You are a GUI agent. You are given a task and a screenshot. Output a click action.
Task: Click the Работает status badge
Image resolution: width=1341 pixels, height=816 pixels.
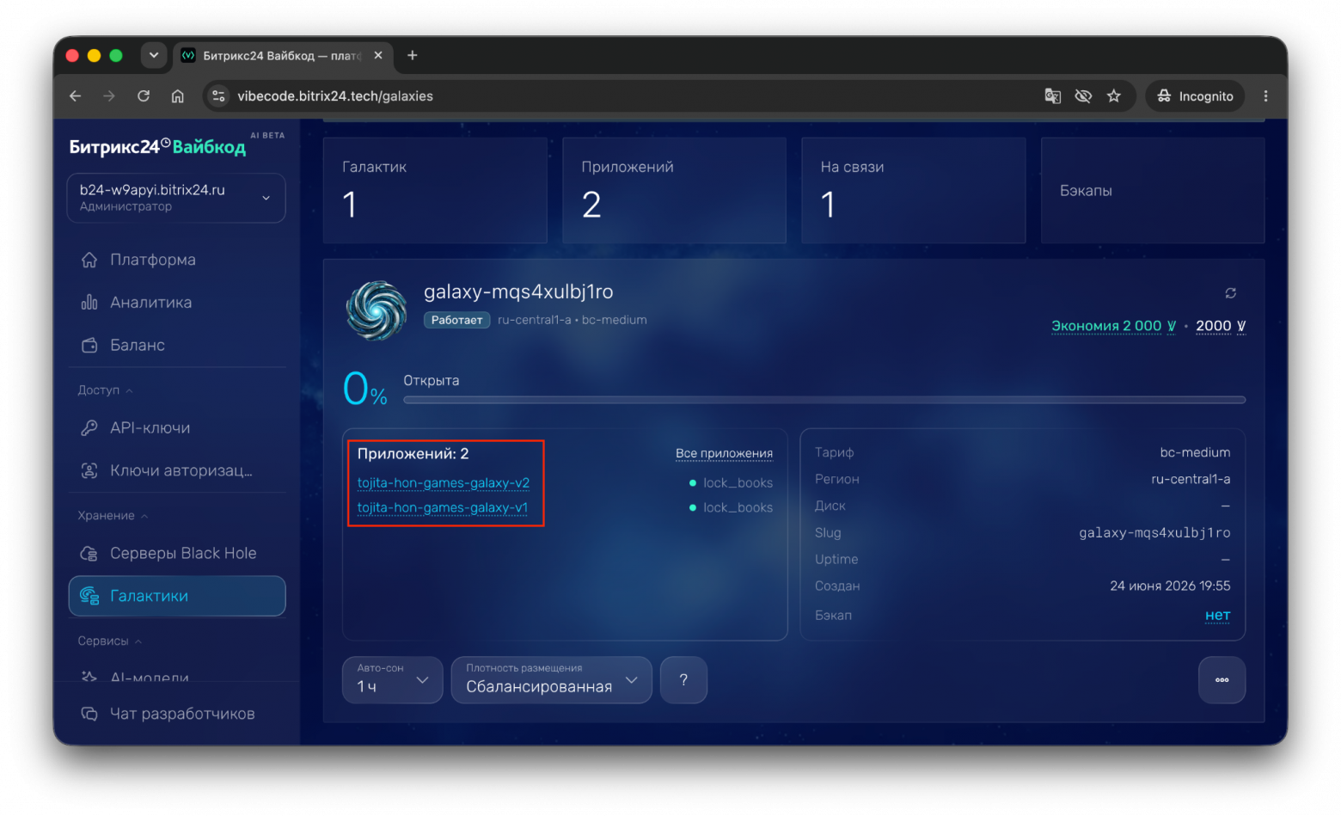(x=456, y=320)
